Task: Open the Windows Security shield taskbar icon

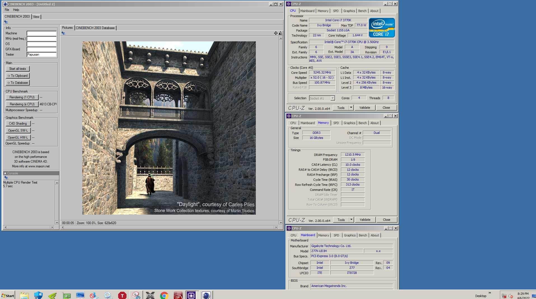Action: click(x=38, y=295)
